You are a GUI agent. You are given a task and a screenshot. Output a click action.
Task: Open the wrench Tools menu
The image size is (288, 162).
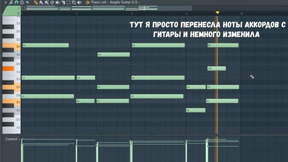[11, 2]
